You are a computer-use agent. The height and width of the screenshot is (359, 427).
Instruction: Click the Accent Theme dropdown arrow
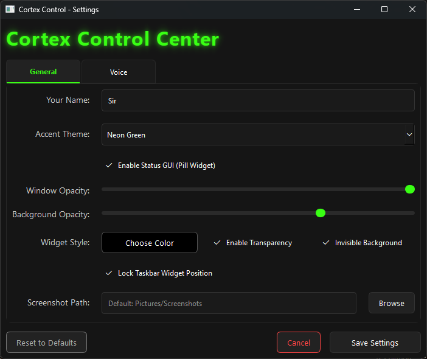tap(409, 134)
